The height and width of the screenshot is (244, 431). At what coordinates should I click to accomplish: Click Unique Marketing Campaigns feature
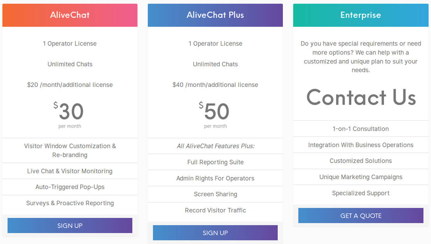pyautogui.click(x=361, y=177)
